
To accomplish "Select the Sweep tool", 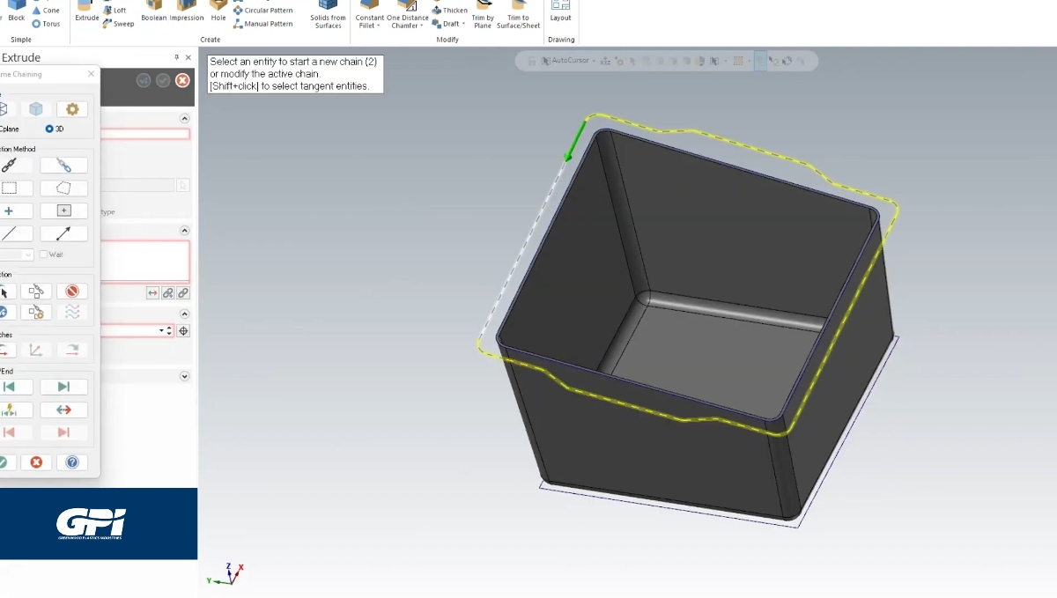I will coord(117,24).
